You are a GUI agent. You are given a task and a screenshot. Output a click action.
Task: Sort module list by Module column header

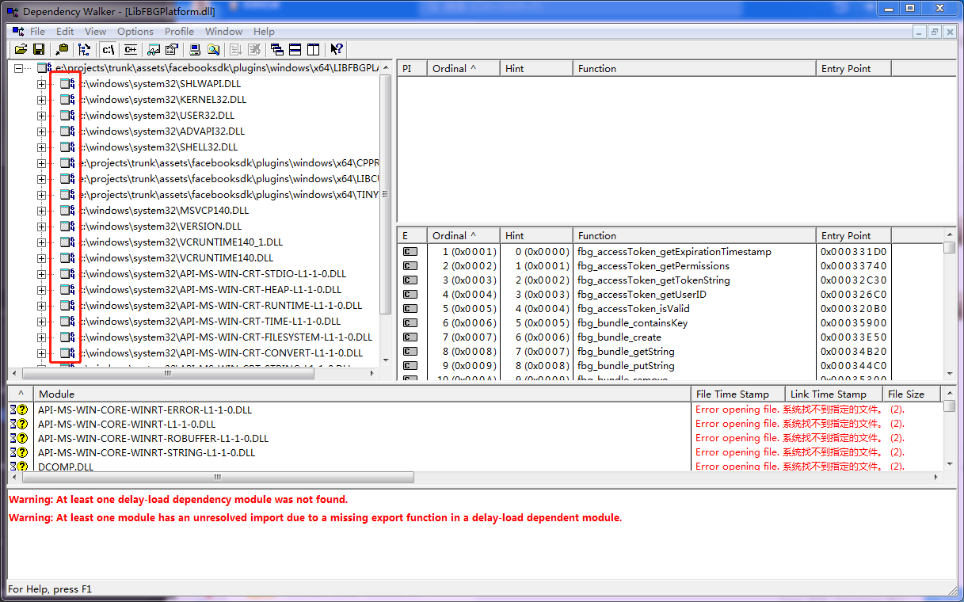click(x=362, y=394)
